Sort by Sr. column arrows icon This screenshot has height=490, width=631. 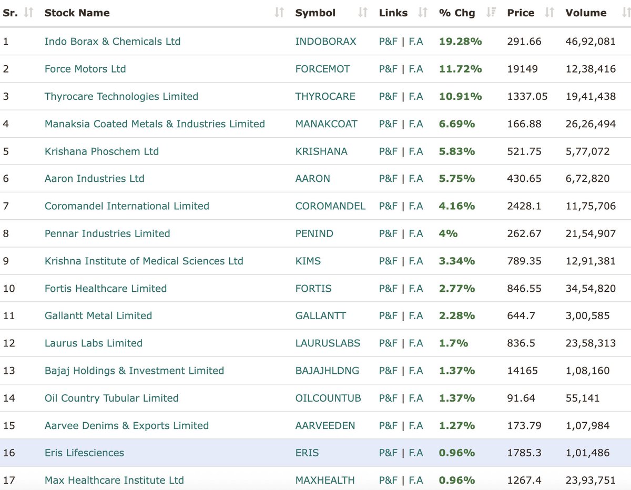28,13
